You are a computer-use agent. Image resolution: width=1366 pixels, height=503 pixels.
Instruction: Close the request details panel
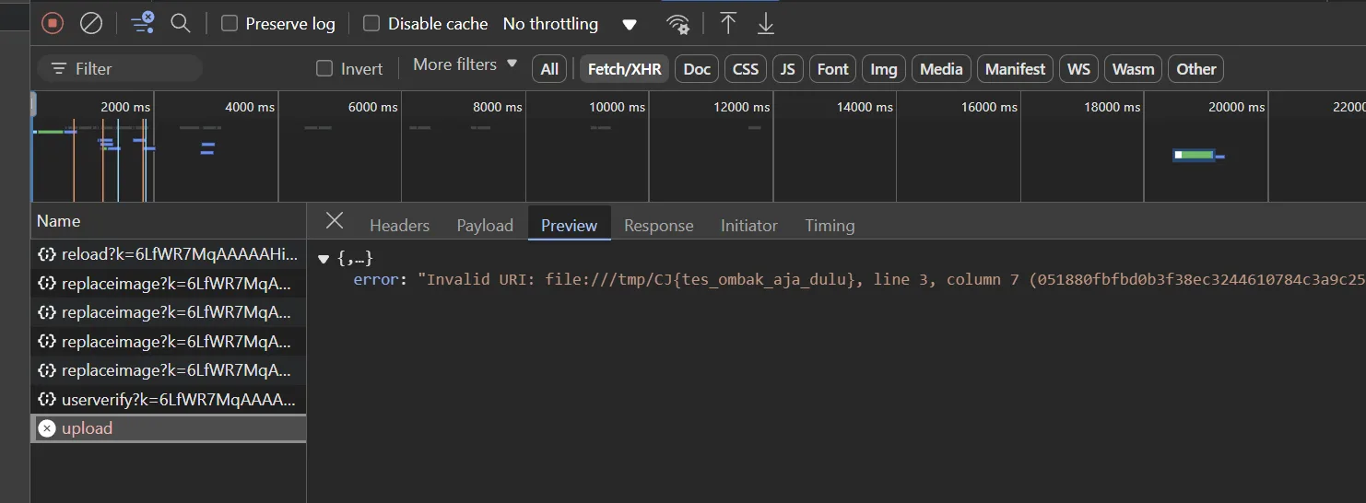pyautogui.click(x=335, y=221)
